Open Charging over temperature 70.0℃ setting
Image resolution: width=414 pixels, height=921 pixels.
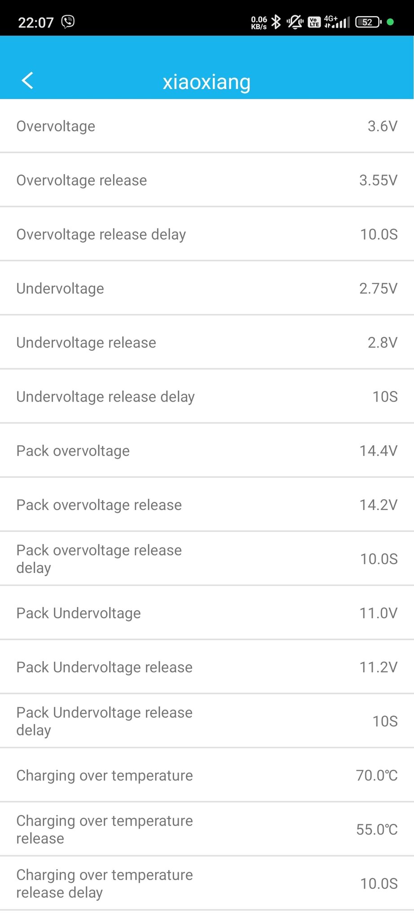(x=207, y=775)
